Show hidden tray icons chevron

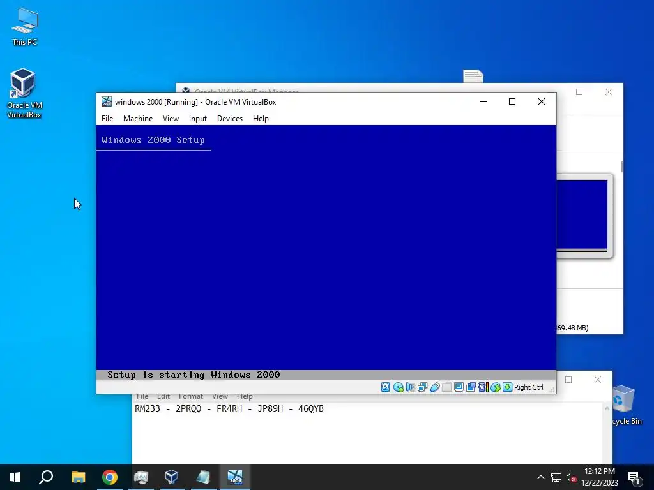click(x=540, y=477)
